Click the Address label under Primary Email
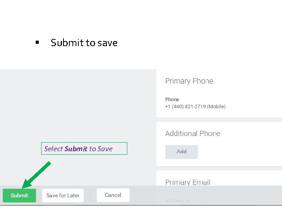282x211 pixels. pos(174,200)
